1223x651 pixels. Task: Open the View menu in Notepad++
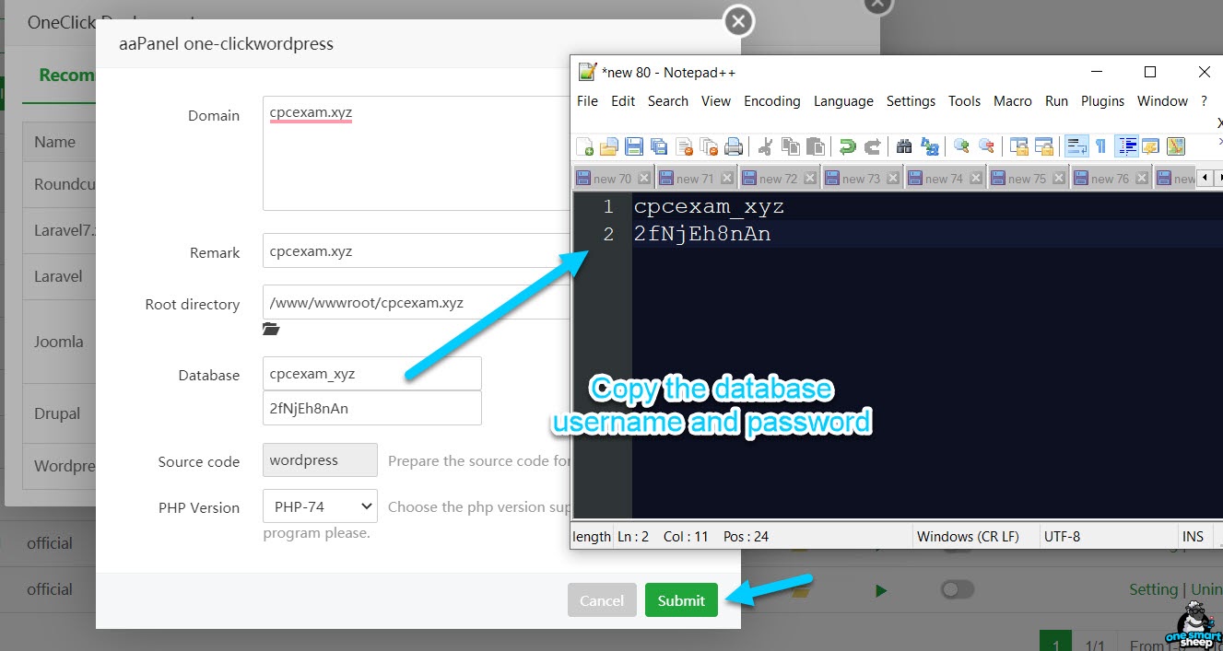(x=716, y=101)
